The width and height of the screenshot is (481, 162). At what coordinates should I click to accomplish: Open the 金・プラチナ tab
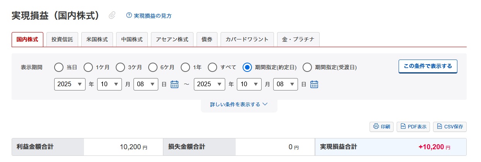[x=298, y=39]
